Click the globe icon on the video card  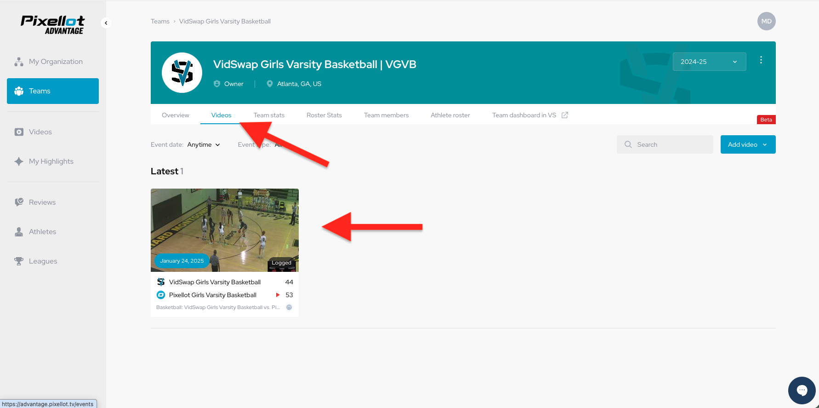click(x=289, y=307)
